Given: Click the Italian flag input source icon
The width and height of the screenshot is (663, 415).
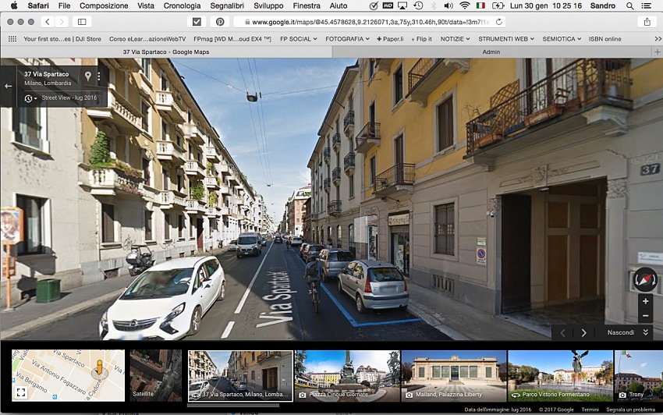Looking at the screenshot, I should click(x=480, y=5).
